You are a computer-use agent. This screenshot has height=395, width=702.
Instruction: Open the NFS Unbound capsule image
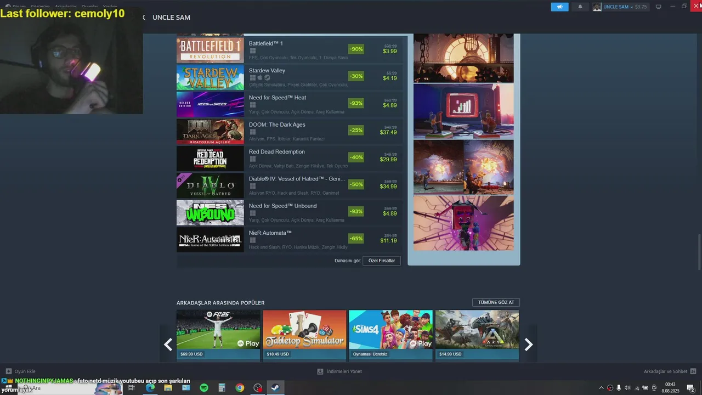pos(210,213)
